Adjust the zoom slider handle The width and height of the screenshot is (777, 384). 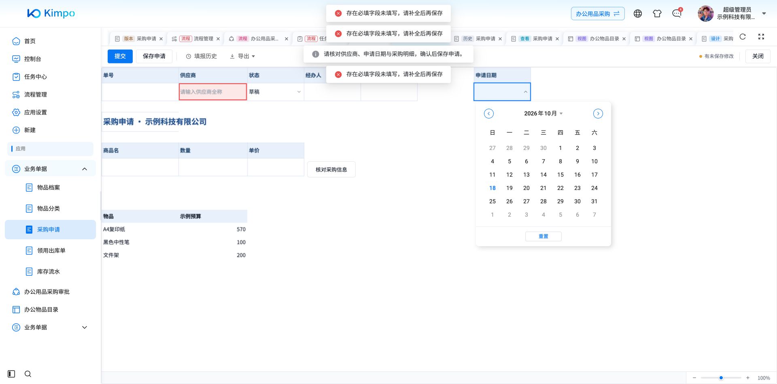(x=721, y=378)
